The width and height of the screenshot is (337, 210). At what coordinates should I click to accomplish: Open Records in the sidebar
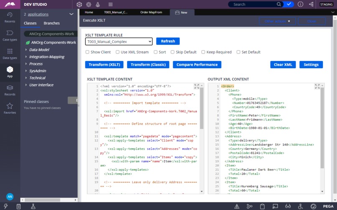click(x=10, y=90)
